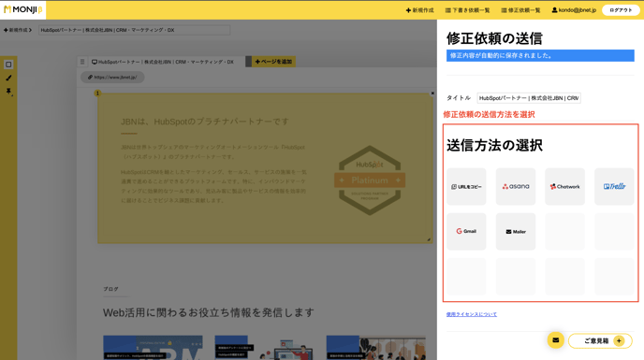Open 新規作成 in top navigation
Viewport: 644px width, 360px height.
[419, 10]
